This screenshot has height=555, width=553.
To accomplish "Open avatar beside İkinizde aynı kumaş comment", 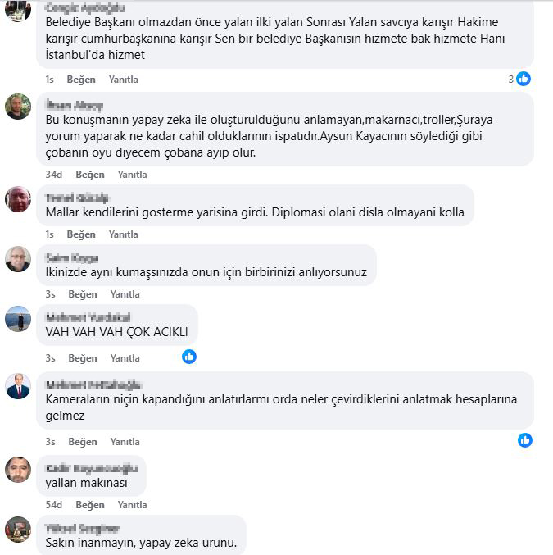I will 18,259.
